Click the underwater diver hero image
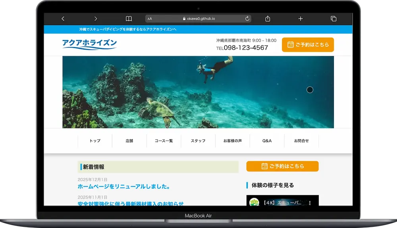This screenshot has width=397, height=228. pyautogui.click(x=198, y=92)
